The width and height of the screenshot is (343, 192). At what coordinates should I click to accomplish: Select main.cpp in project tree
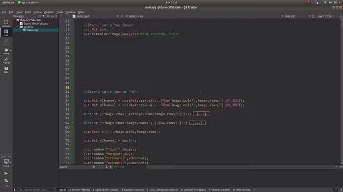coord(32,30)
